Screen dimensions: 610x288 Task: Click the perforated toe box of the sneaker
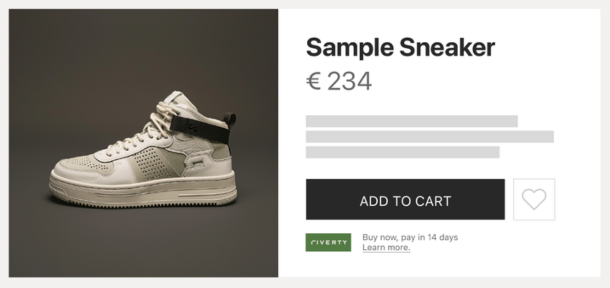click(81, 163)
